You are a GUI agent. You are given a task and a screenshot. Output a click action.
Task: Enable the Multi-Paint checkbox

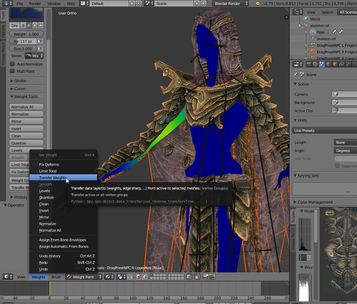click(12, 71)
